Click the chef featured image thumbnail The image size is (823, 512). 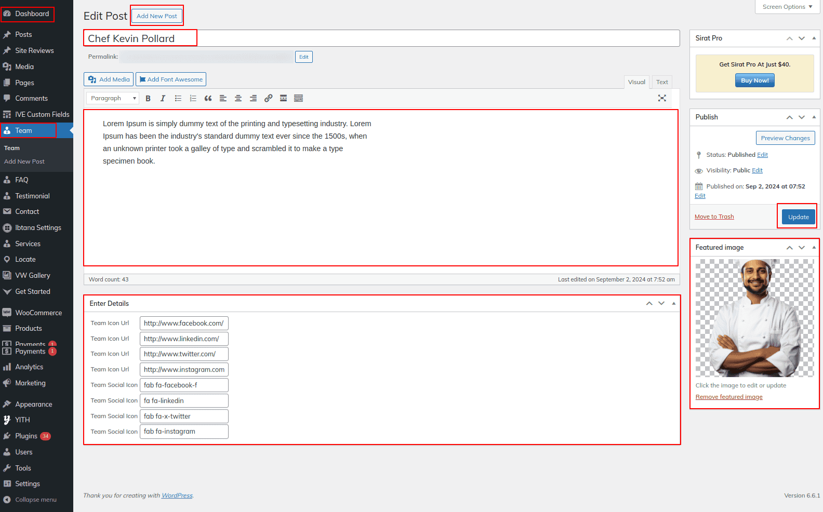tap(754, 318)
